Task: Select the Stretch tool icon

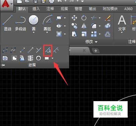Action: tap(74, 34)
